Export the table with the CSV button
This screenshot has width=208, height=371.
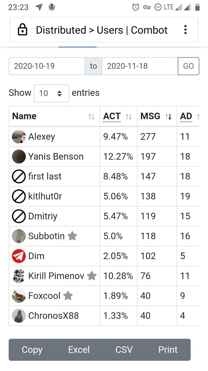[124, 350]
